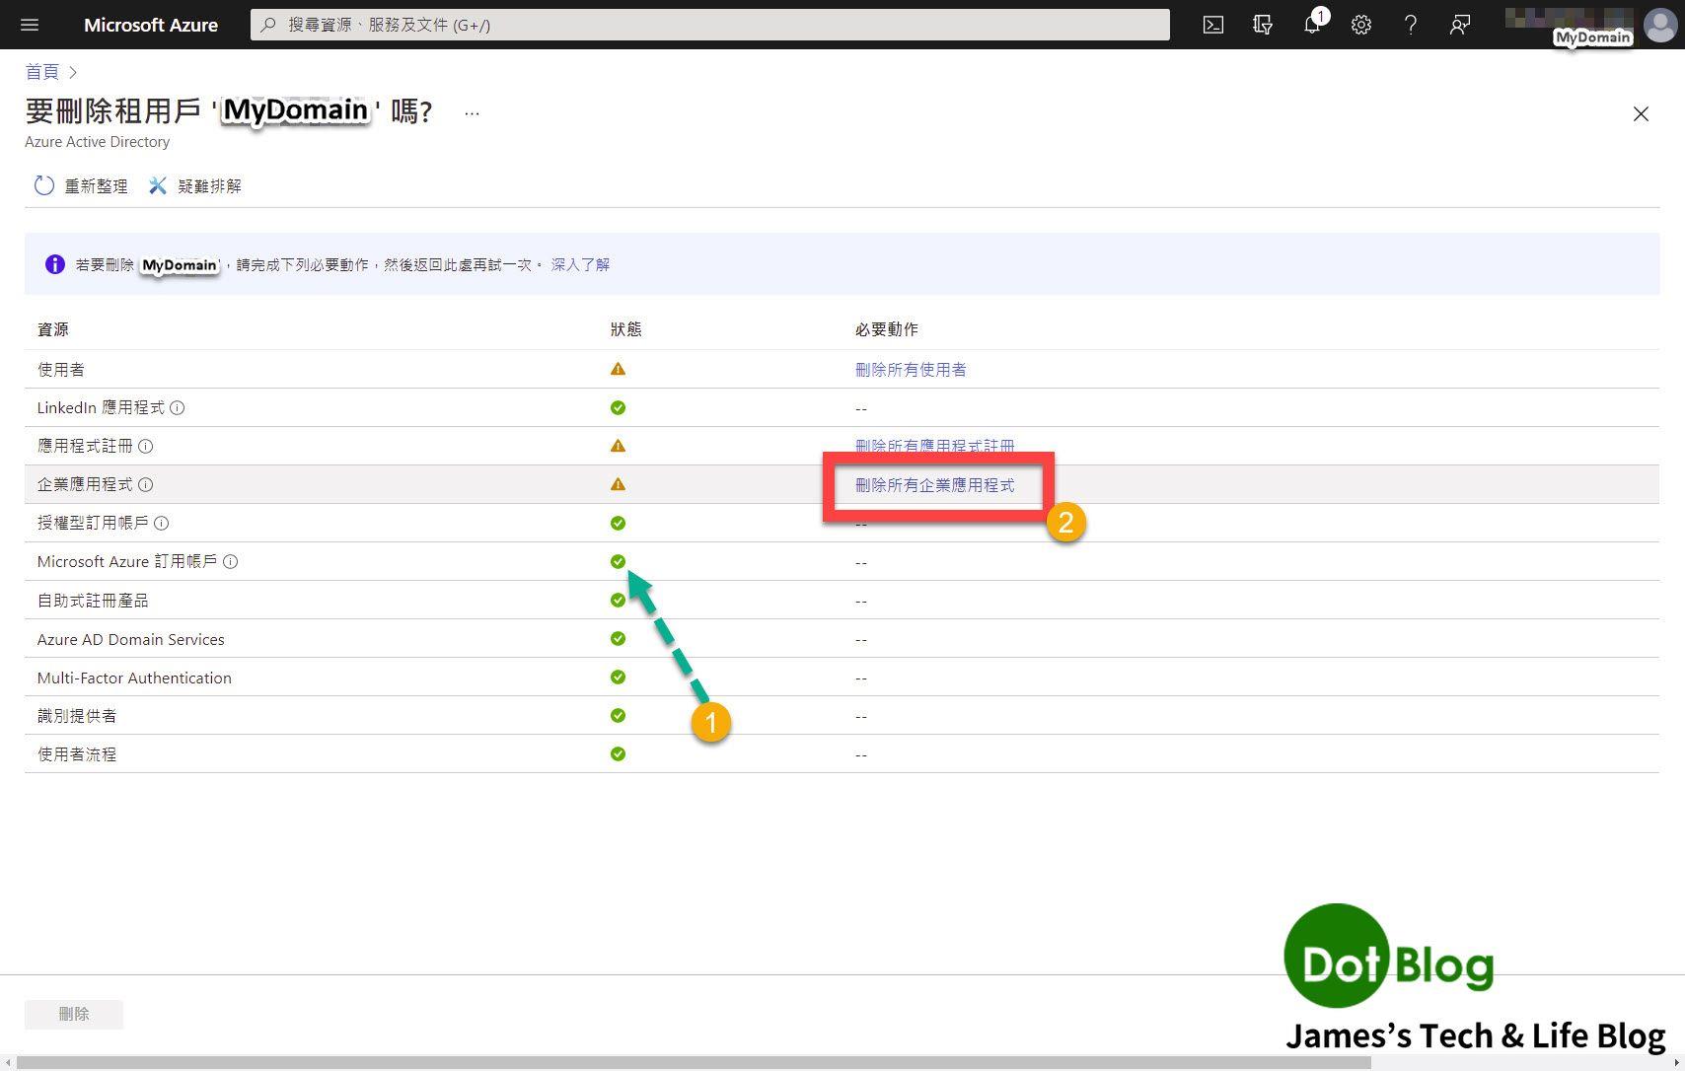Click the green check for LinkedIn 應用程式
The height and width of the screenshot is (1071, 1685).
coord(618,407)
